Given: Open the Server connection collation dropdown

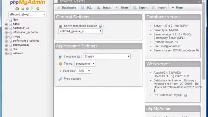Looking at the screenshot, I should point(80,31).
